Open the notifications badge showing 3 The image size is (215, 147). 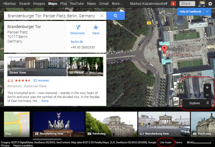[x=173, y=4]
